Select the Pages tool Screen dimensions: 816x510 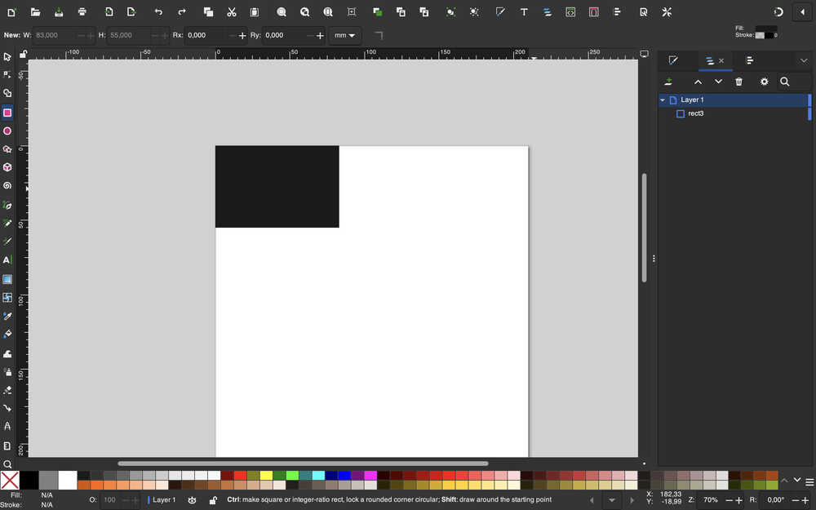[x=7, y=446]
